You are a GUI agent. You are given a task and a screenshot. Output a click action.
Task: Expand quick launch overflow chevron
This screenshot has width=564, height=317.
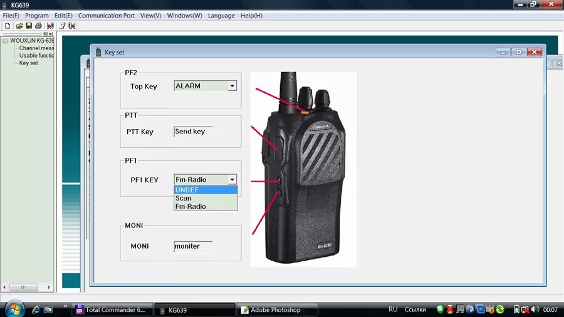(x=65, y=306)
